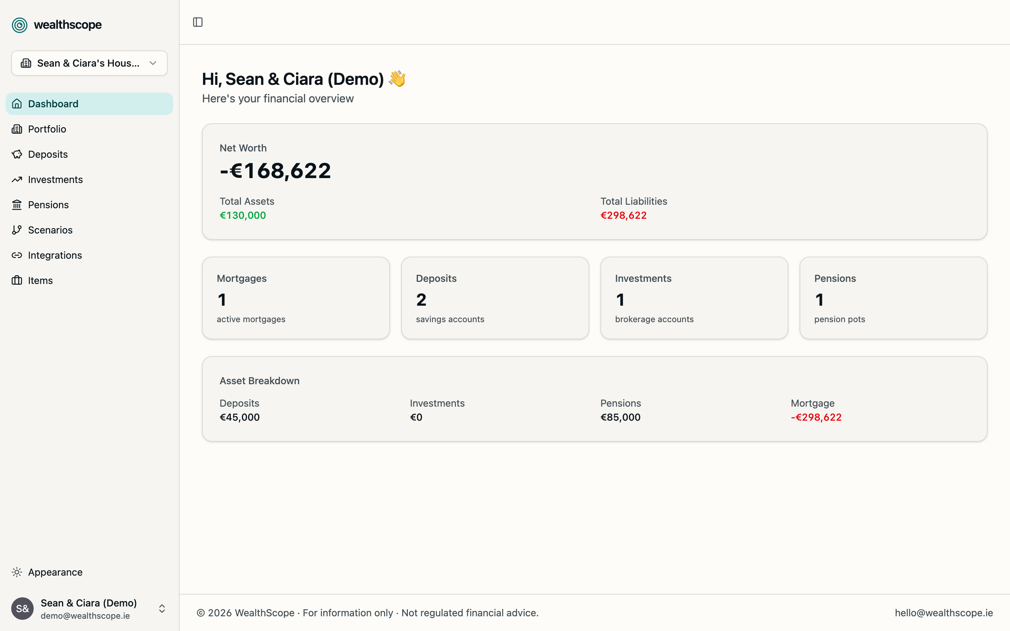Image resolution: width=1010 pixels, height=631 pixels.
Task: Click the Portfolio building icon
Action: point(17,129)
